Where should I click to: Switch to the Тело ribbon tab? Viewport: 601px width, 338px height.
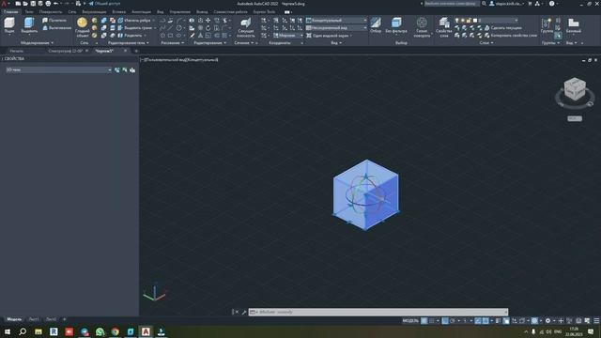(x=29, y=12)
